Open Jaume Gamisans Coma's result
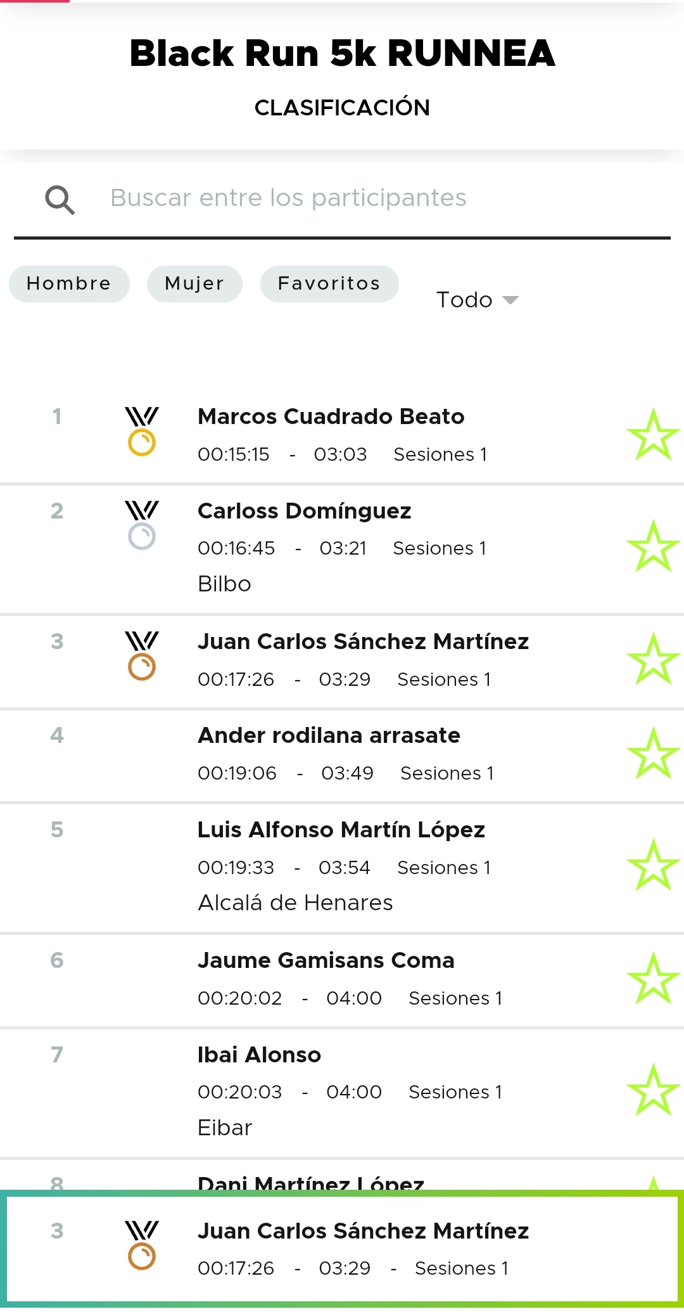The height and width of the screenshot is (1314, 684). [342, 980]
